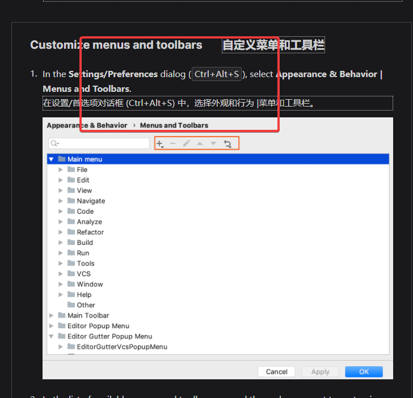Select the Main menu row label
The height and width of the screenshot is (398, 413).
(x=85, y=159)
